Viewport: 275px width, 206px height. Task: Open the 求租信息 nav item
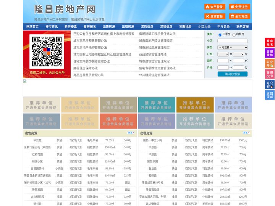pyautogui.click(x=166, y=27)
